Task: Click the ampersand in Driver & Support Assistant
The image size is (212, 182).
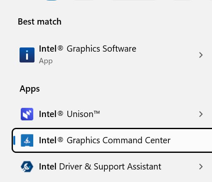Action: pos(88,167)
